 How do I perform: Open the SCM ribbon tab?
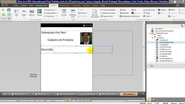[31, 5]
